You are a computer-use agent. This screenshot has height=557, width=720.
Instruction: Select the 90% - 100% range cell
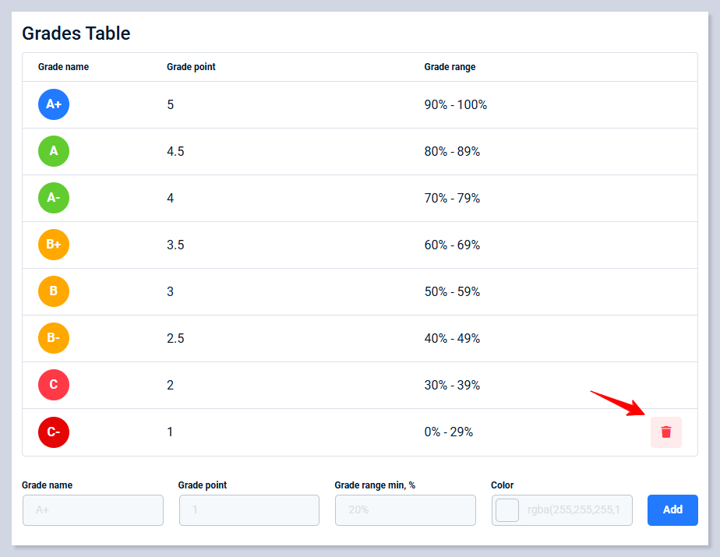[x=455, y=104]
